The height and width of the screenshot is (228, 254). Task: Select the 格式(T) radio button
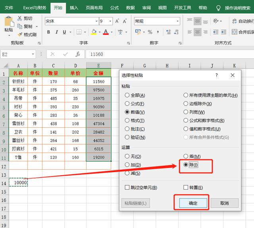coord(127,121)
